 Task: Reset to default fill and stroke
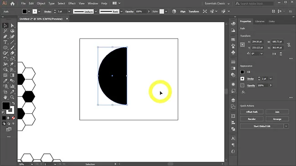3,112
